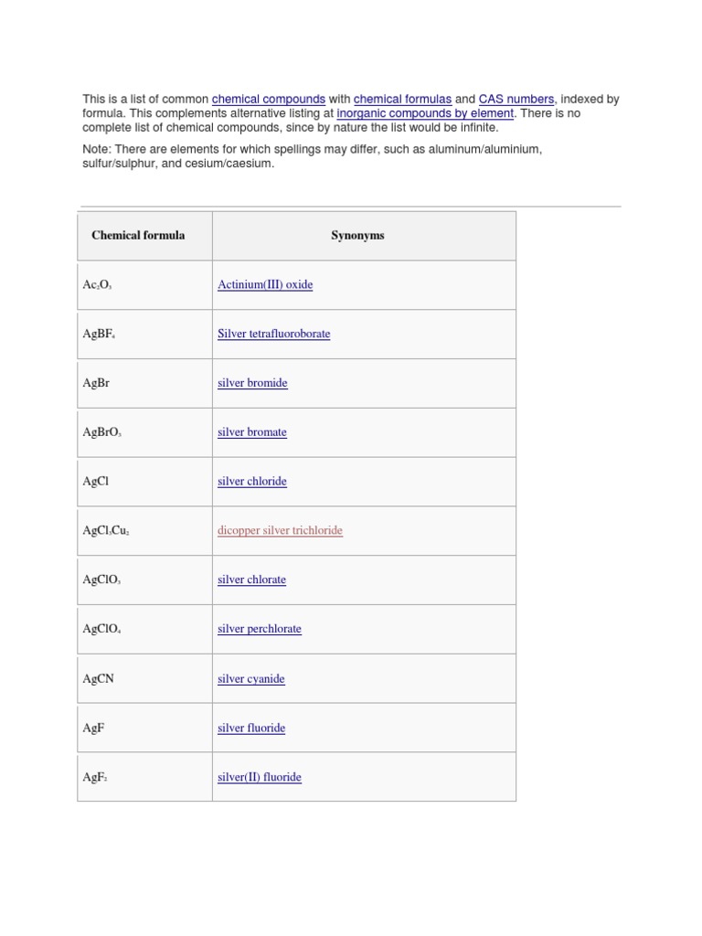
Task: Follow the silver bromate link
Action: tap(251, 433)
